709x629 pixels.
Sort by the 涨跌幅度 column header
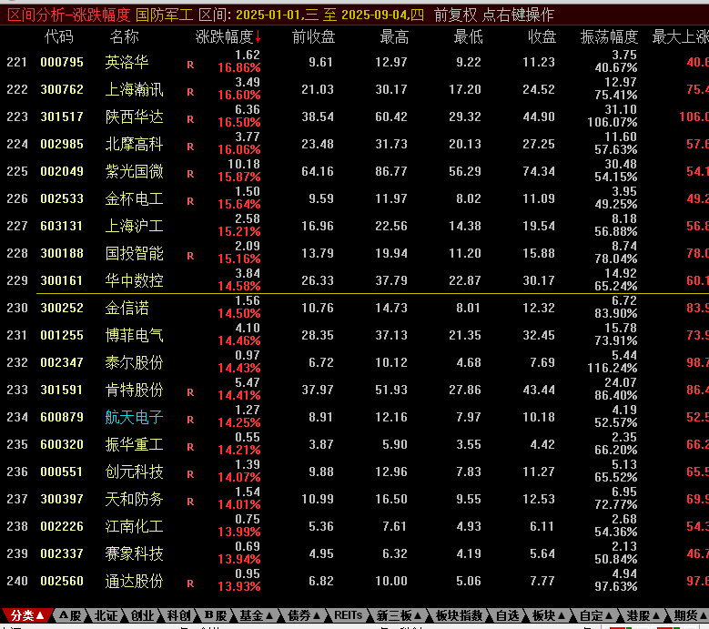coord(228,36)
